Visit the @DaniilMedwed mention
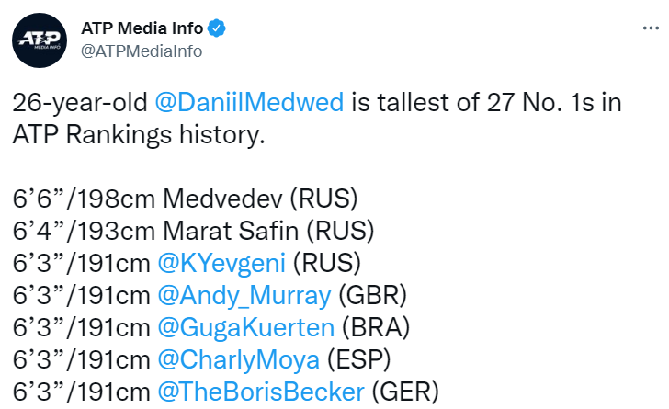Image resolution: width=669 pixels, height=409 pixels. pos(249,102)
